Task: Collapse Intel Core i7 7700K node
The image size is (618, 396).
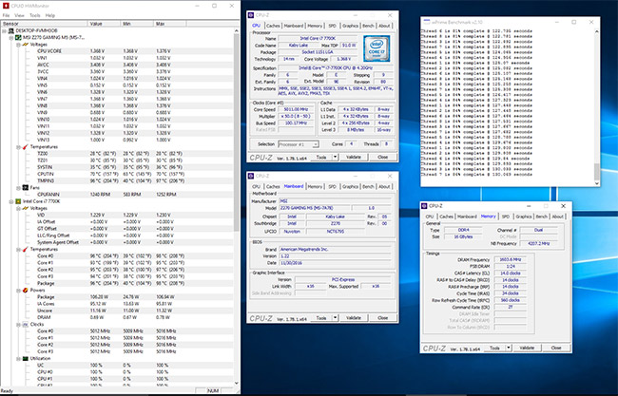Action: coord(11,201)
